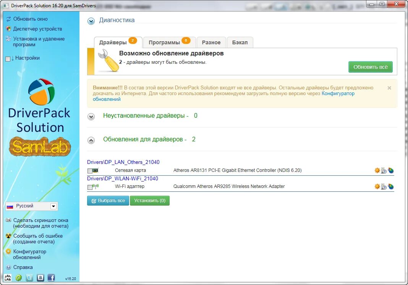Click the Возможно обновление драйверов heading
Viewport: 408px width, 285px height.
171,53
